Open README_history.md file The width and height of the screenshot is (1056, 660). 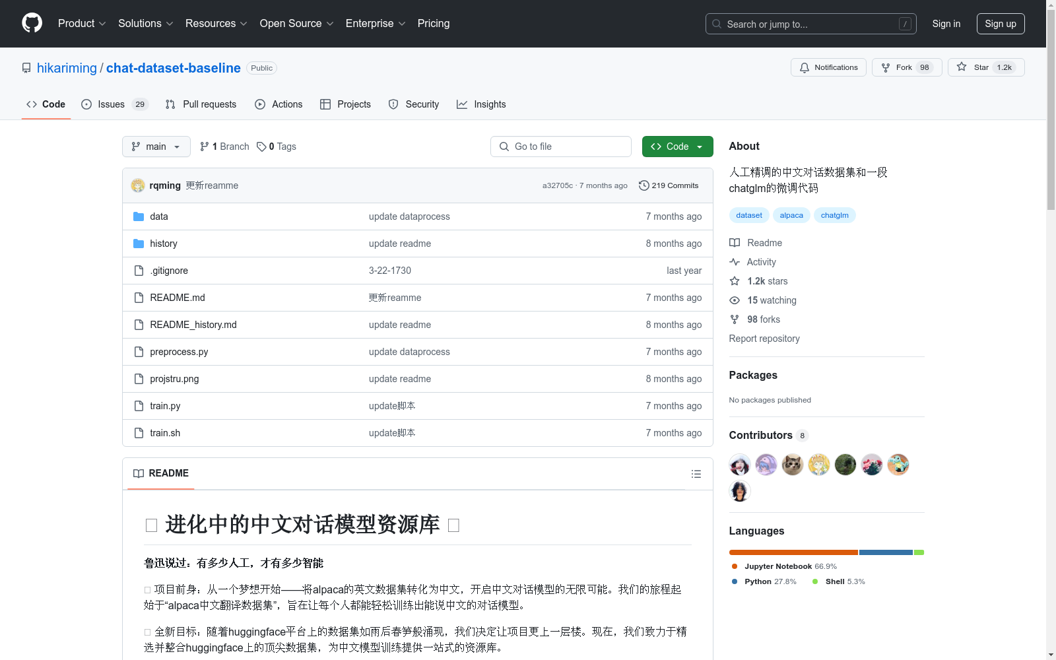[x=193, y=325]
